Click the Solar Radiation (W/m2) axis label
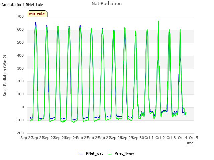This screenshot has width=214, height=160. click(5, 76)
